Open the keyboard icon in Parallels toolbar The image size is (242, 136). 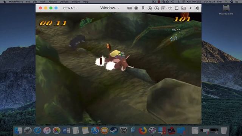[129, 8]
